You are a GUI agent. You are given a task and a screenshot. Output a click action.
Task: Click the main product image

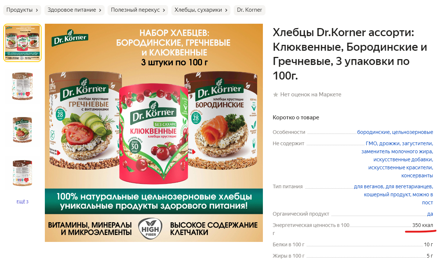click(x=154, y=133)
